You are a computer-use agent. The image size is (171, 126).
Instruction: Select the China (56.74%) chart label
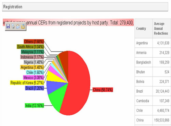[103, 90]
